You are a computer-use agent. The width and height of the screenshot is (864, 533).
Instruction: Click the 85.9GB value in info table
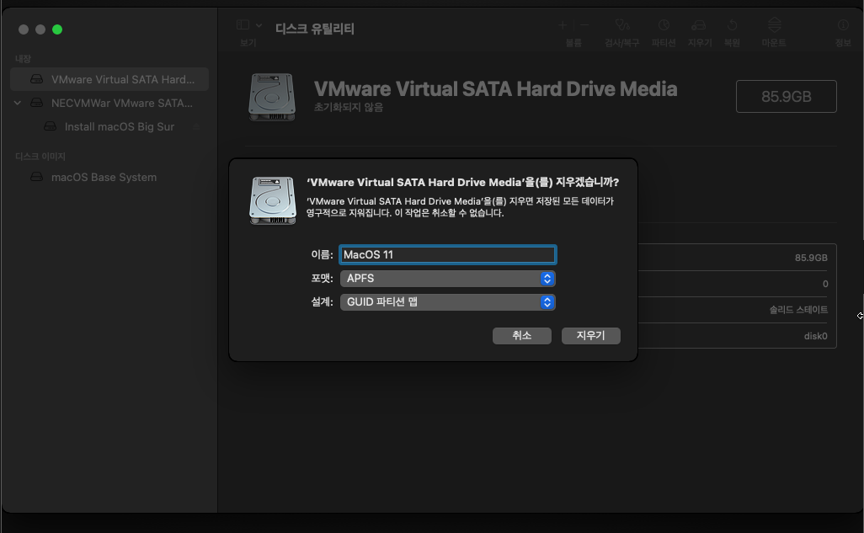coord(811,258)
